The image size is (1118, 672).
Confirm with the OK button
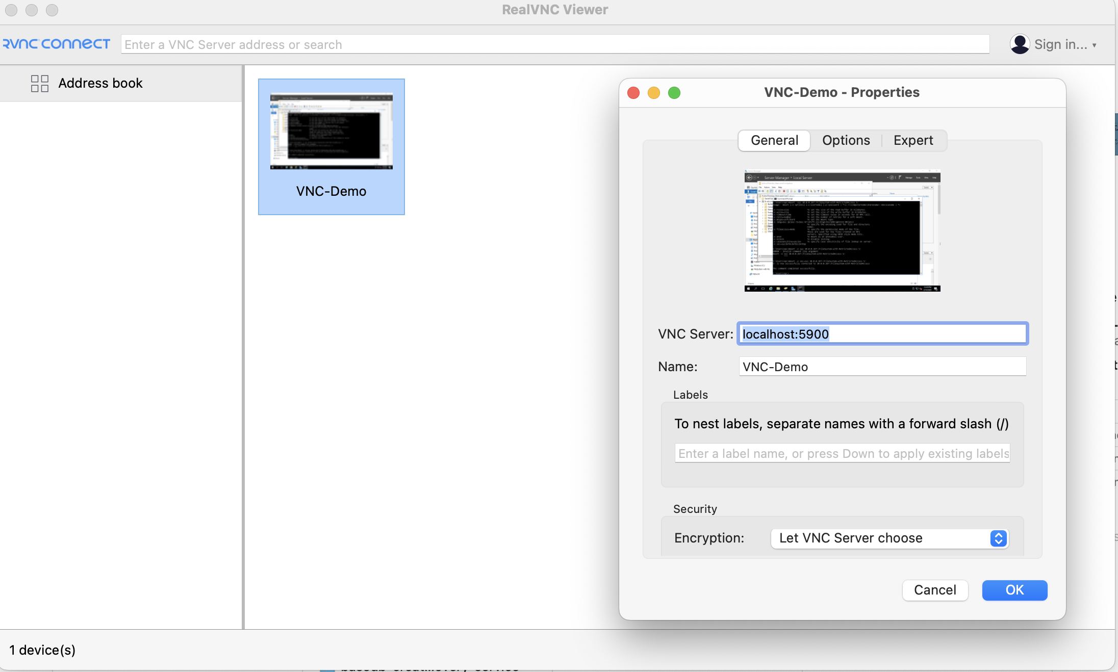pyautogui.click(x=1014, y=590)
